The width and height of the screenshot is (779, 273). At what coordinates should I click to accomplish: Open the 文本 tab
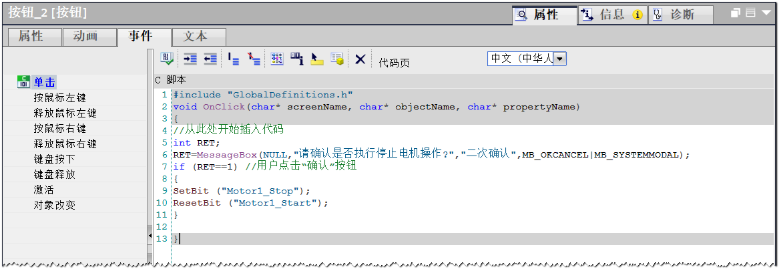196,37
